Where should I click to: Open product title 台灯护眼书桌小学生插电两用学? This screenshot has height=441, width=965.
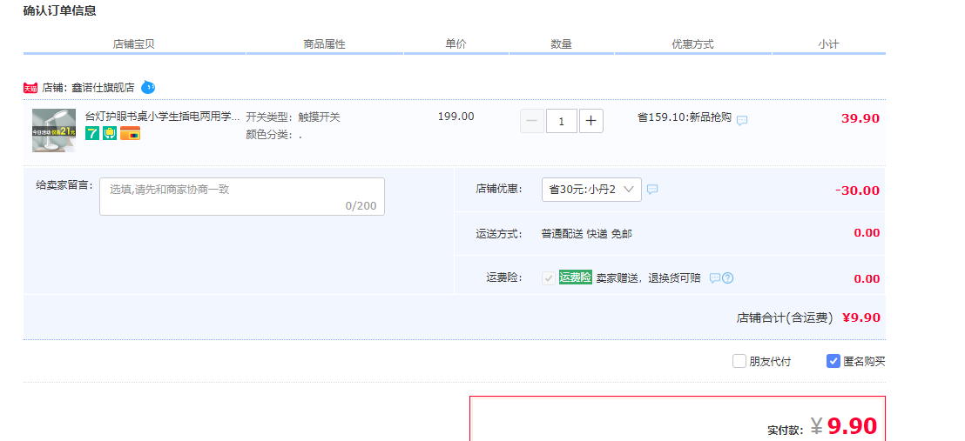[x=163, y=117]
